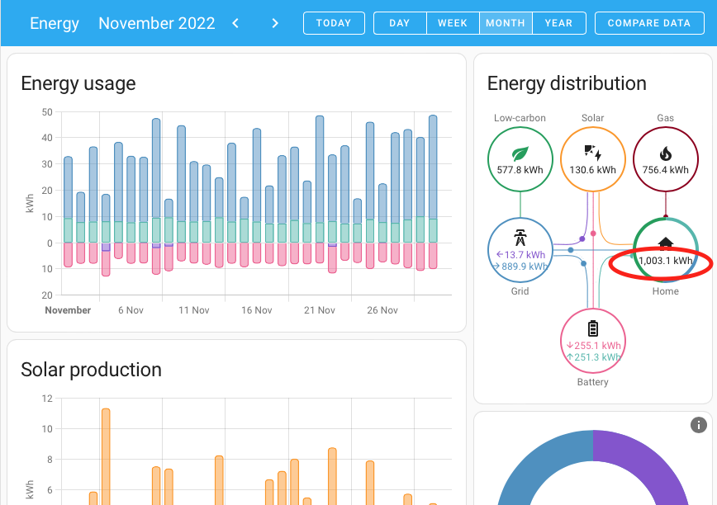Click the 889.9 kWh grid consumption value

520,267
